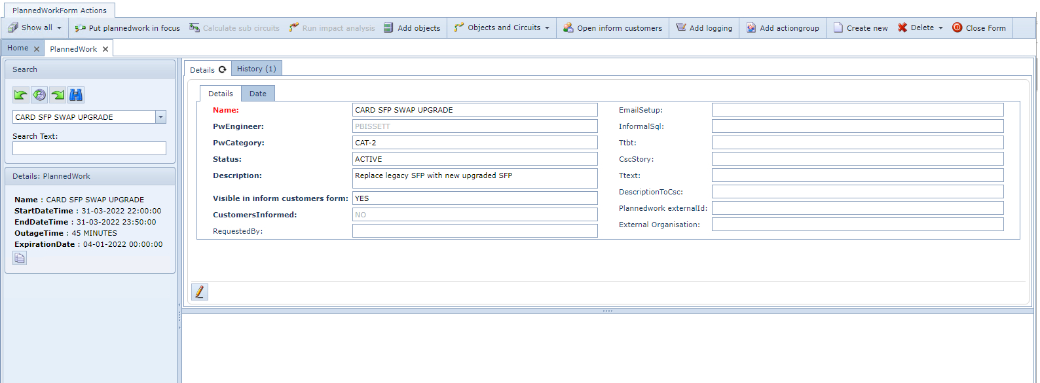
Task: Switch to the History (1) tab
Action: (256, 69)
